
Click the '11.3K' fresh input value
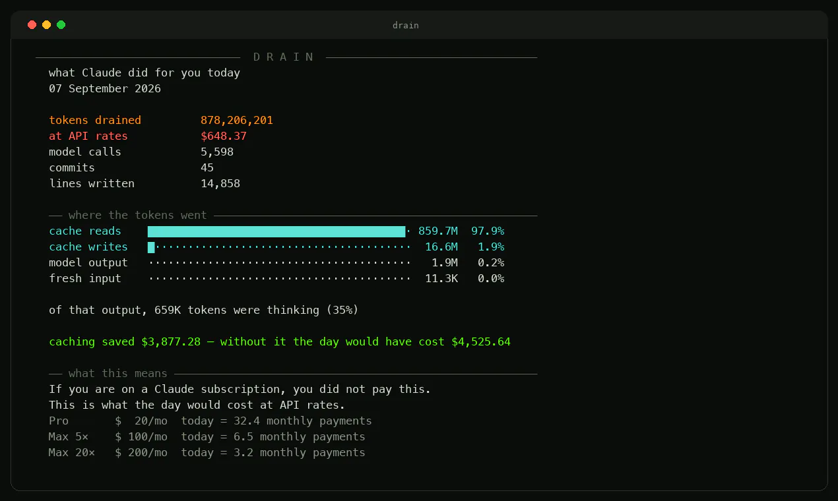(441, 278)
